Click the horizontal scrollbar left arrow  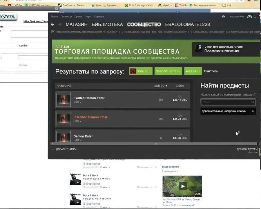(x=53, y=143)
